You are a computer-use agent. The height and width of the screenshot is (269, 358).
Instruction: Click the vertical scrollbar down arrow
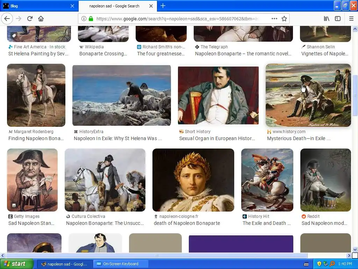click(355, 249)
